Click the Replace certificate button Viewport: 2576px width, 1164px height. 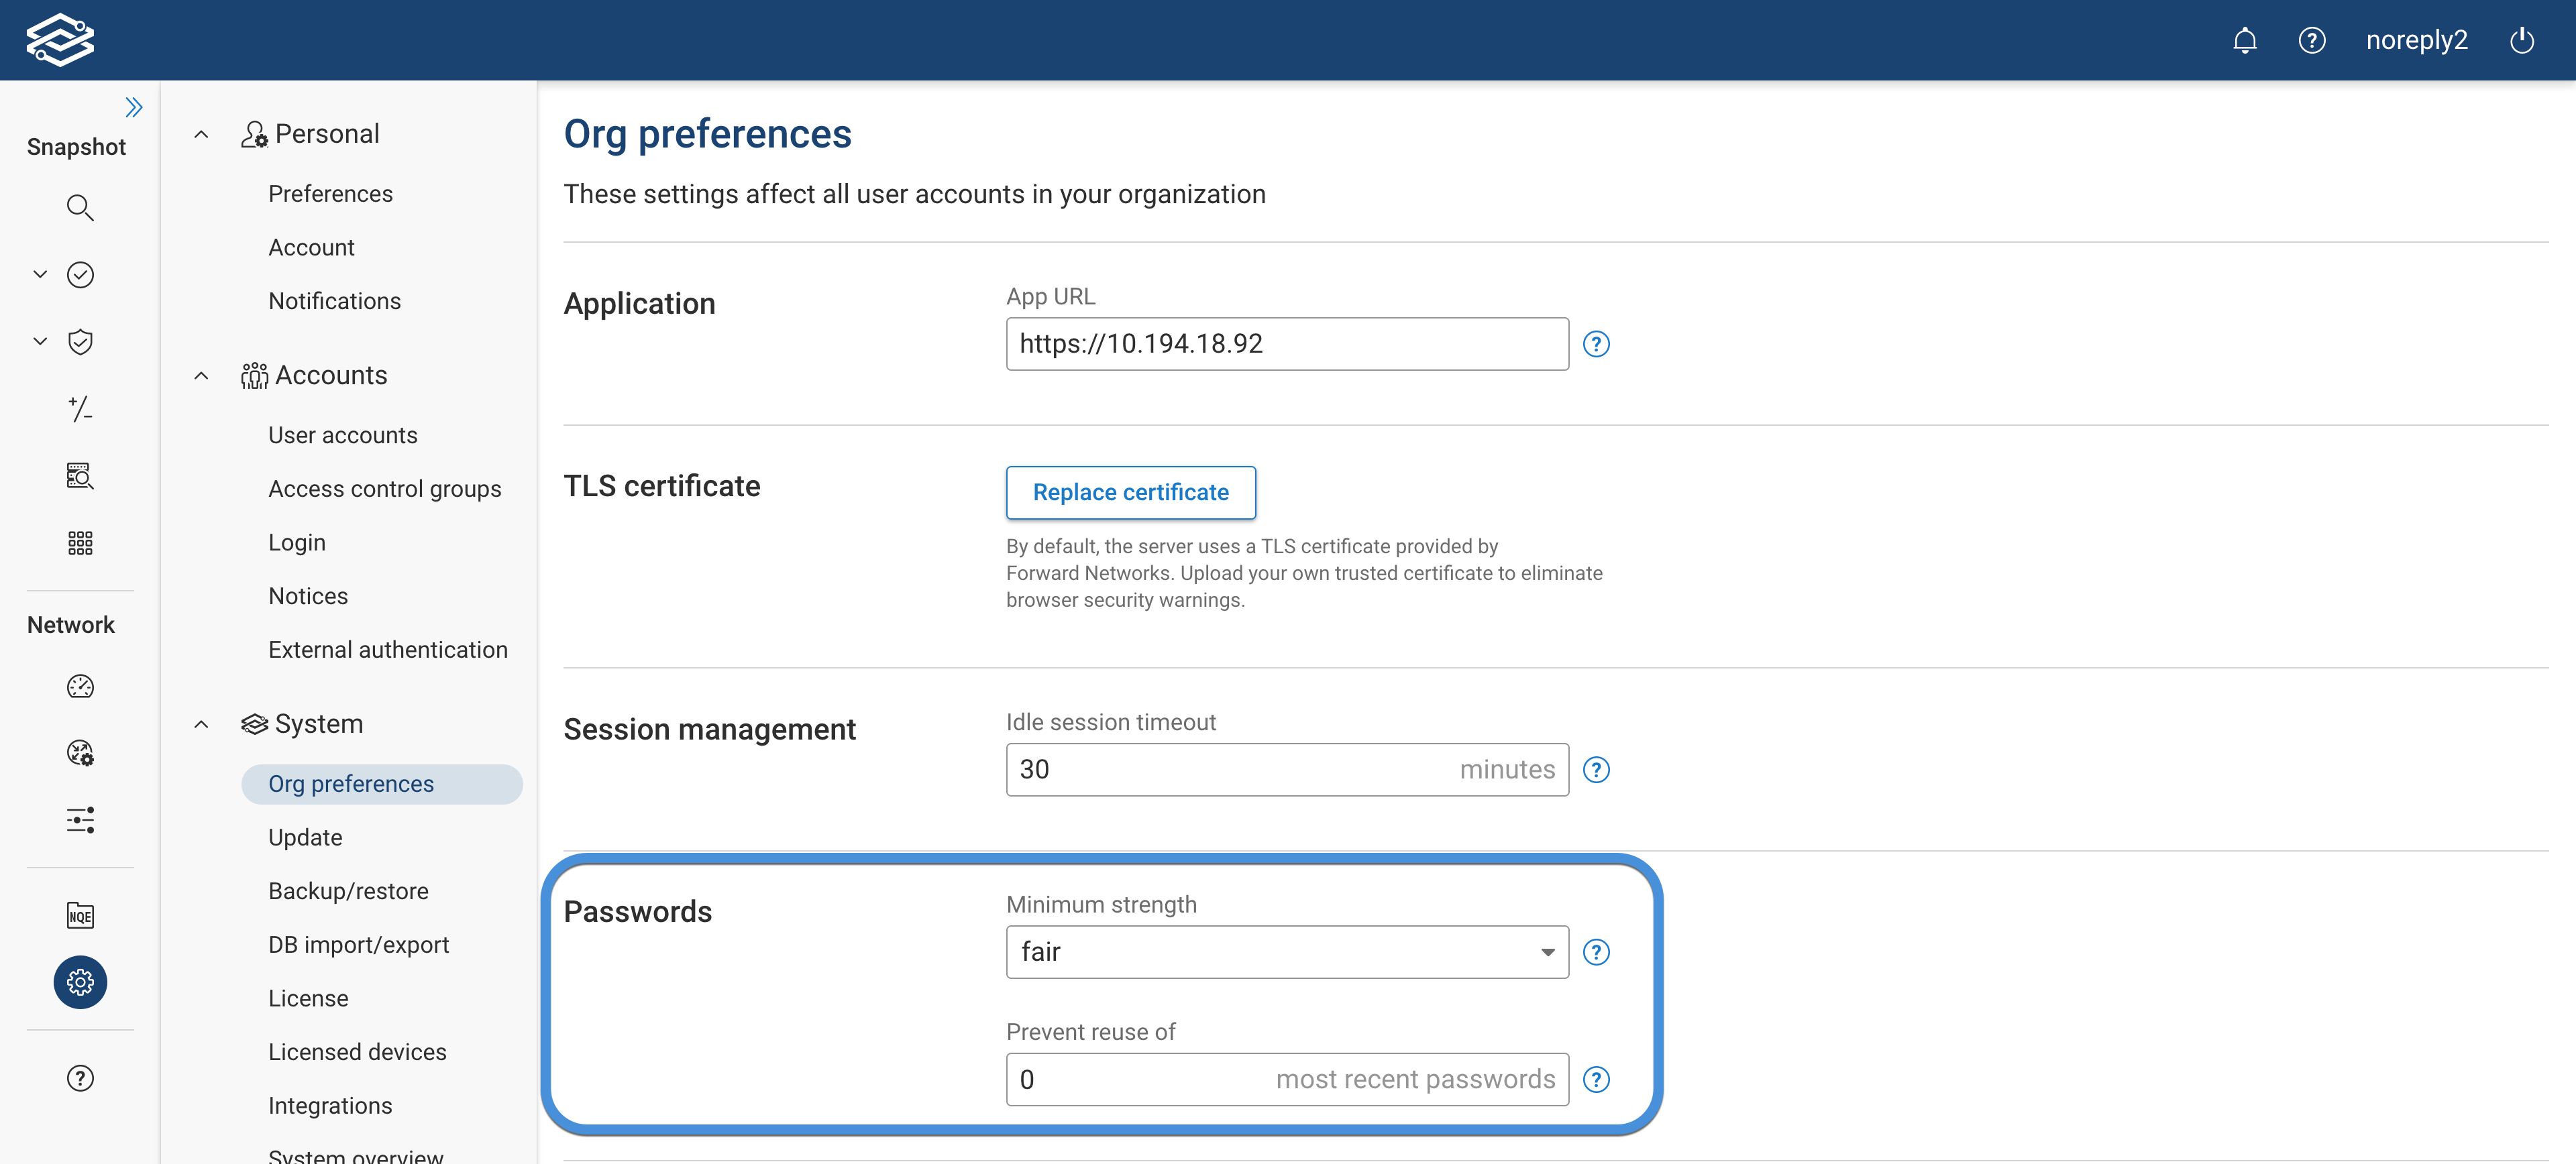1131,493
